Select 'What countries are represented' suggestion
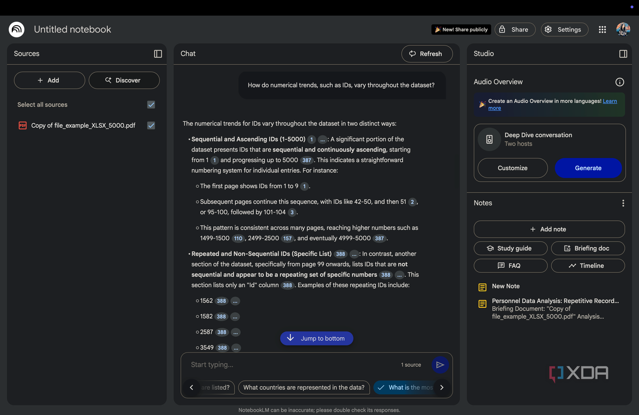 (304, 387)
